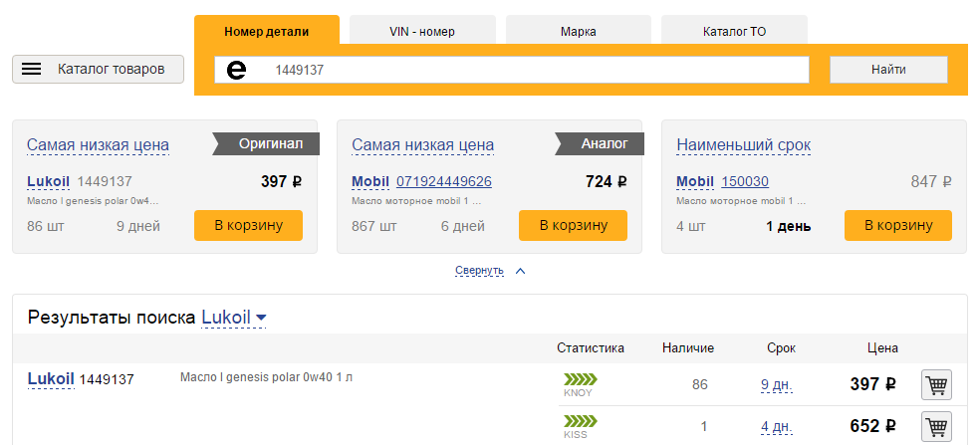The height and width of the screenshot is (445, 977).
Task: Open the Марка tab
Action: tap(579, 31)
